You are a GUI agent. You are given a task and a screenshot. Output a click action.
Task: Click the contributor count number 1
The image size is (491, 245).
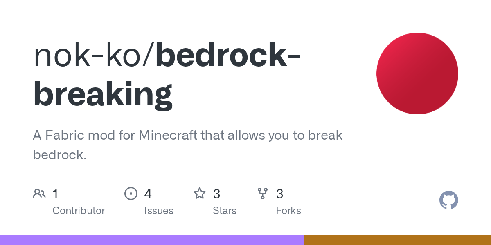tap(55, 194)
